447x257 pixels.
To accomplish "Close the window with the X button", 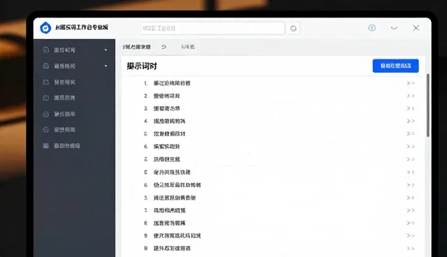I will coord(416,28).
